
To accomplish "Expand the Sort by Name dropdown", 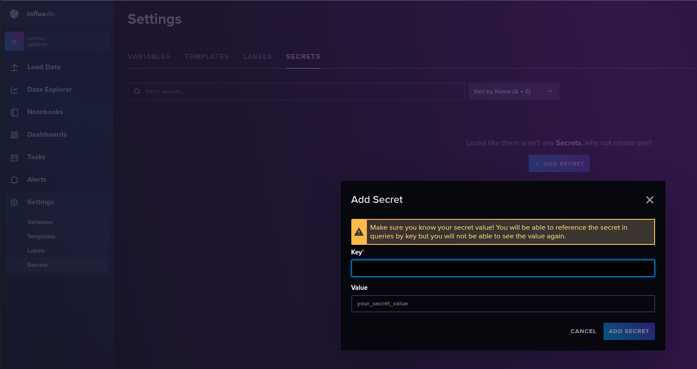I will click(x=514, y=91).
